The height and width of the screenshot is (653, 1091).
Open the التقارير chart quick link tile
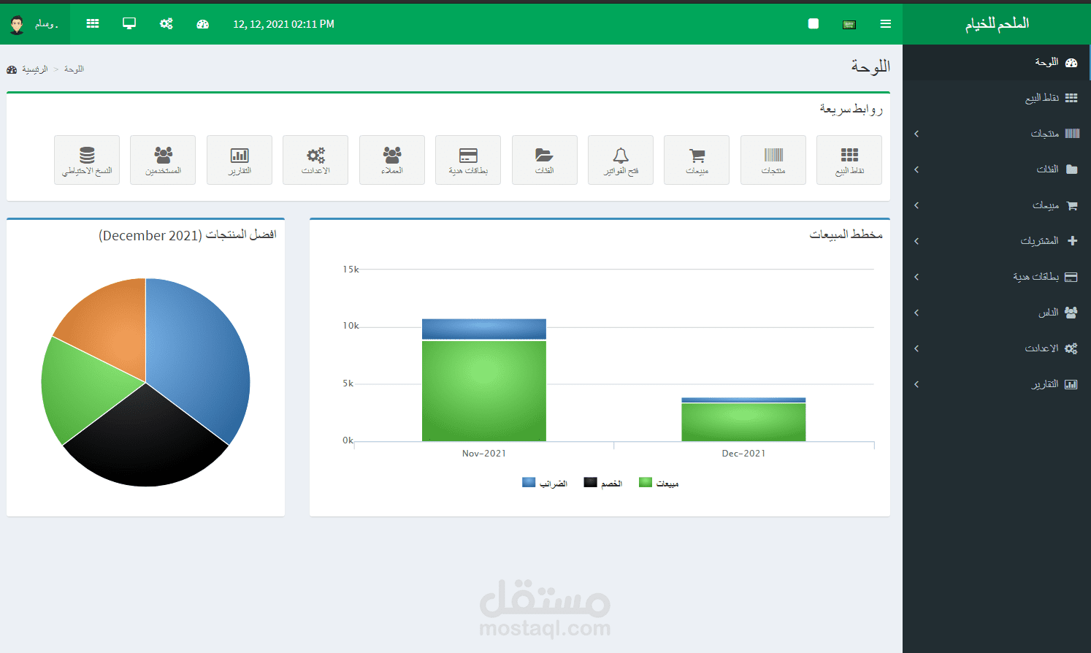click(x=240, y=160)
